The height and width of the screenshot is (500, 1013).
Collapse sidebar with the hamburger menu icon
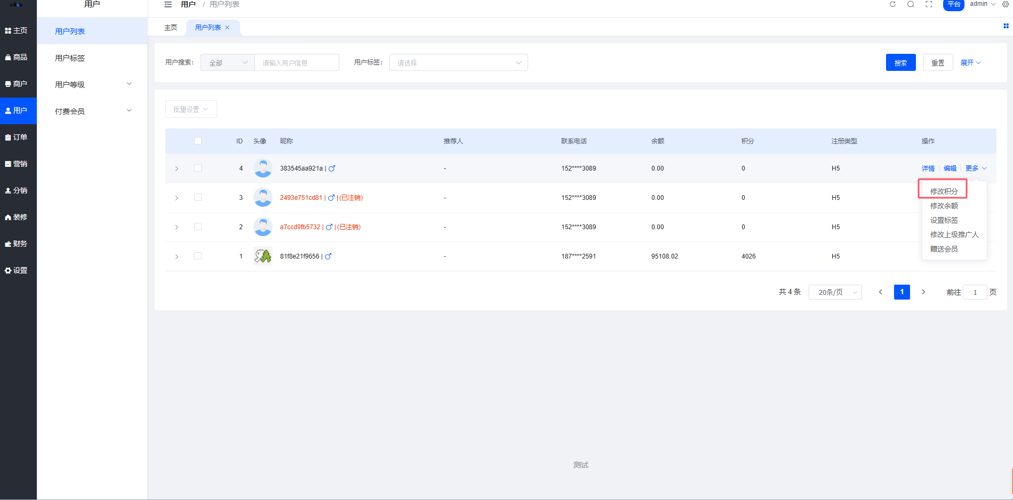click(x=168, y=4)
